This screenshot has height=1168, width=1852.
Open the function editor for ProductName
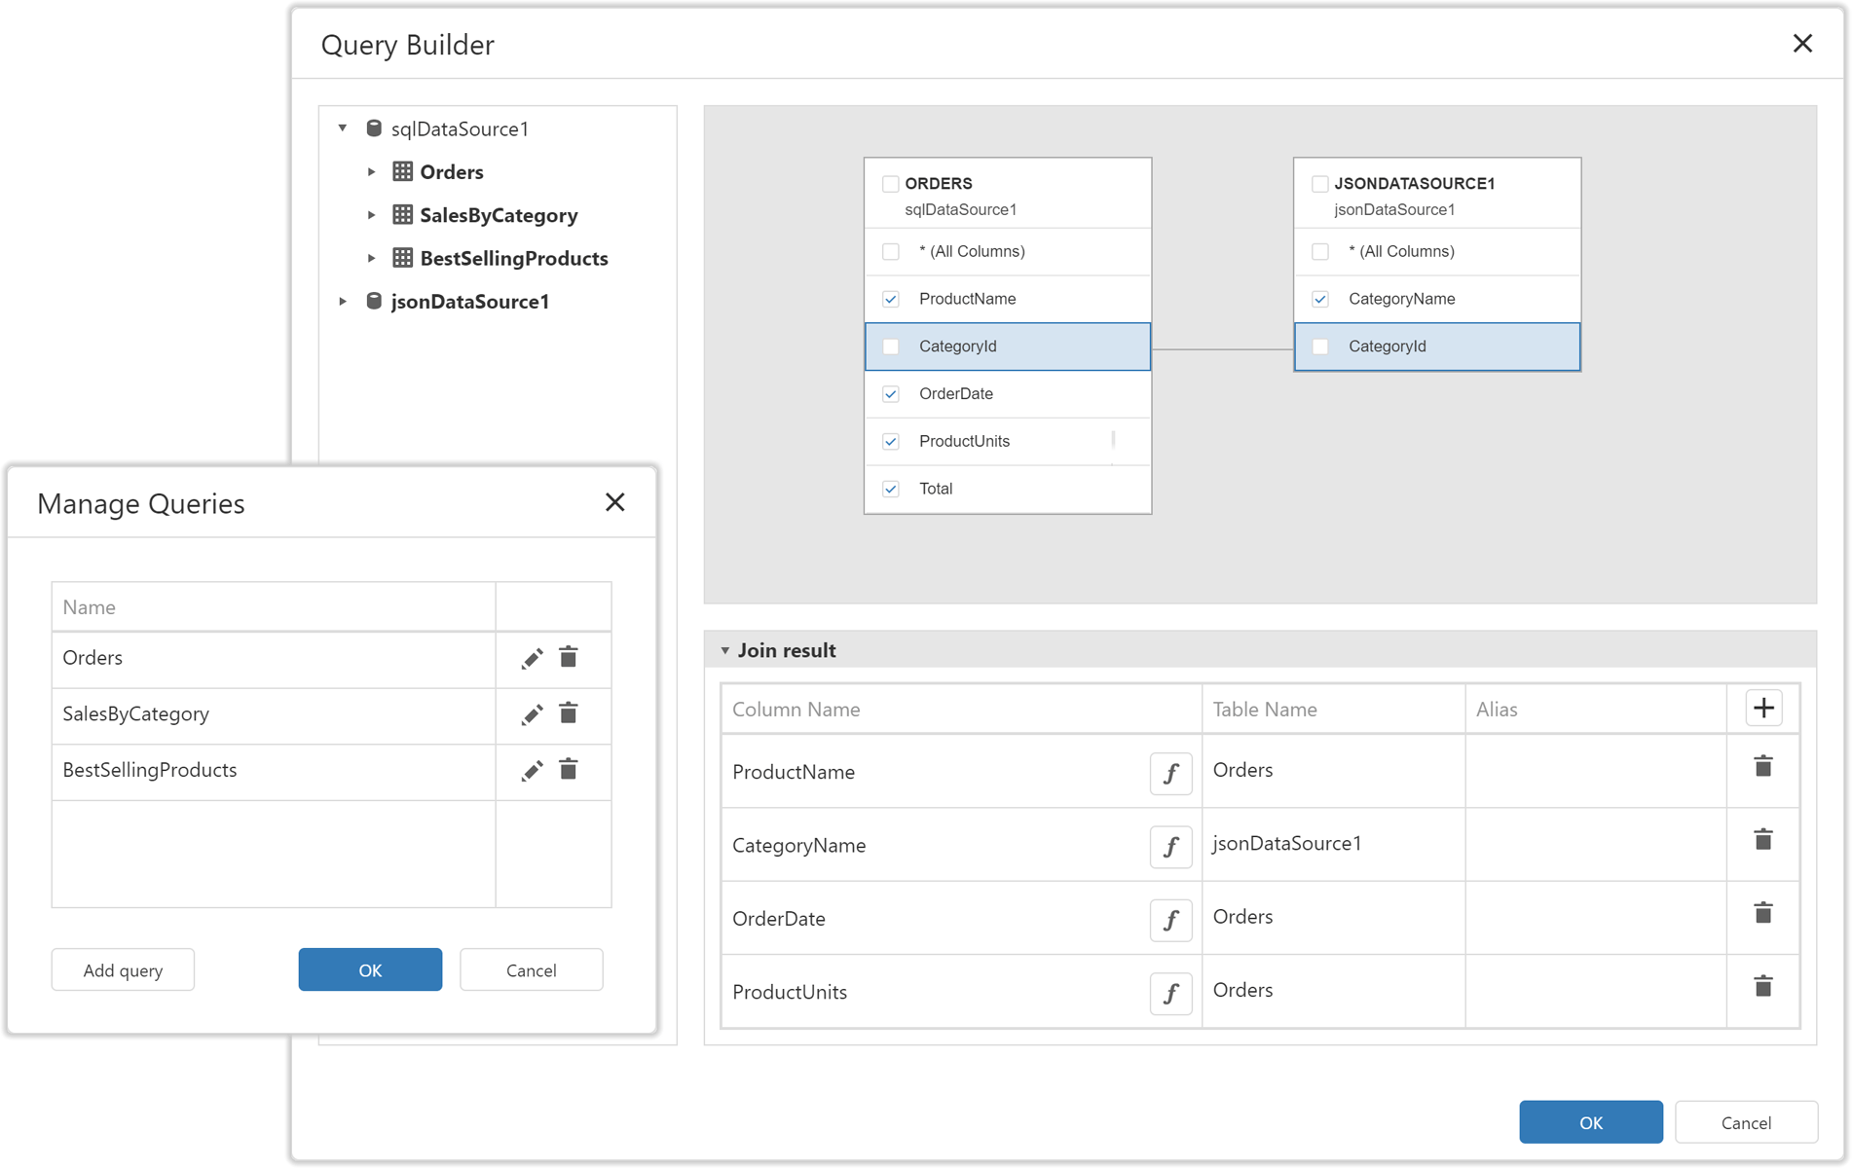coord(1171,773)
